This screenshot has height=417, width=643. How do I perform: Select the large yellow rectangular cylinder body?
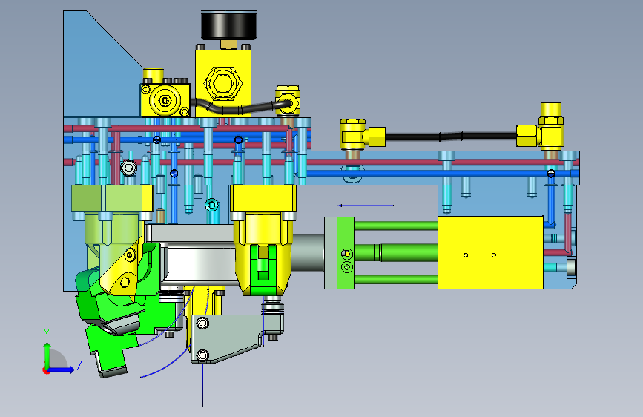click(x=490, y=252)
